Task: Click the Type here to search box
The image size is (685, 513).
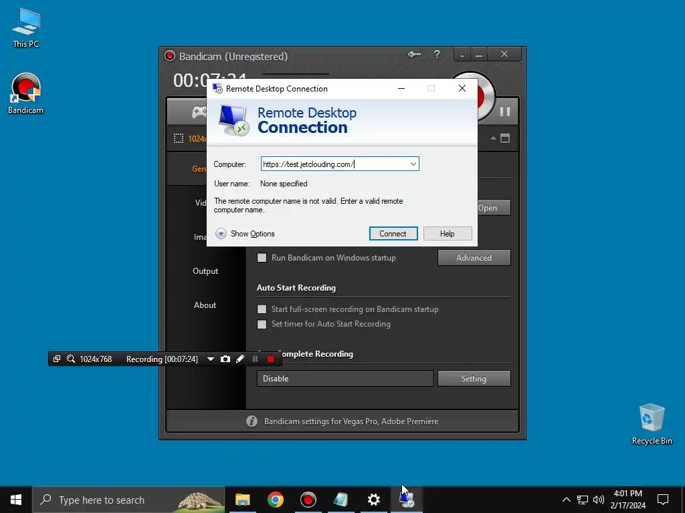Action: (x=129, y=500)
